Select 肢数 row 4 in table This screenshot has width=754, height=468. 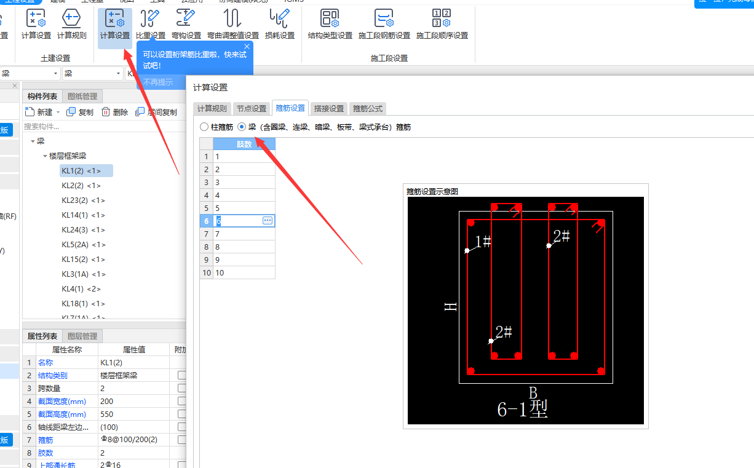pyautogui.click(x=244, y=195)
